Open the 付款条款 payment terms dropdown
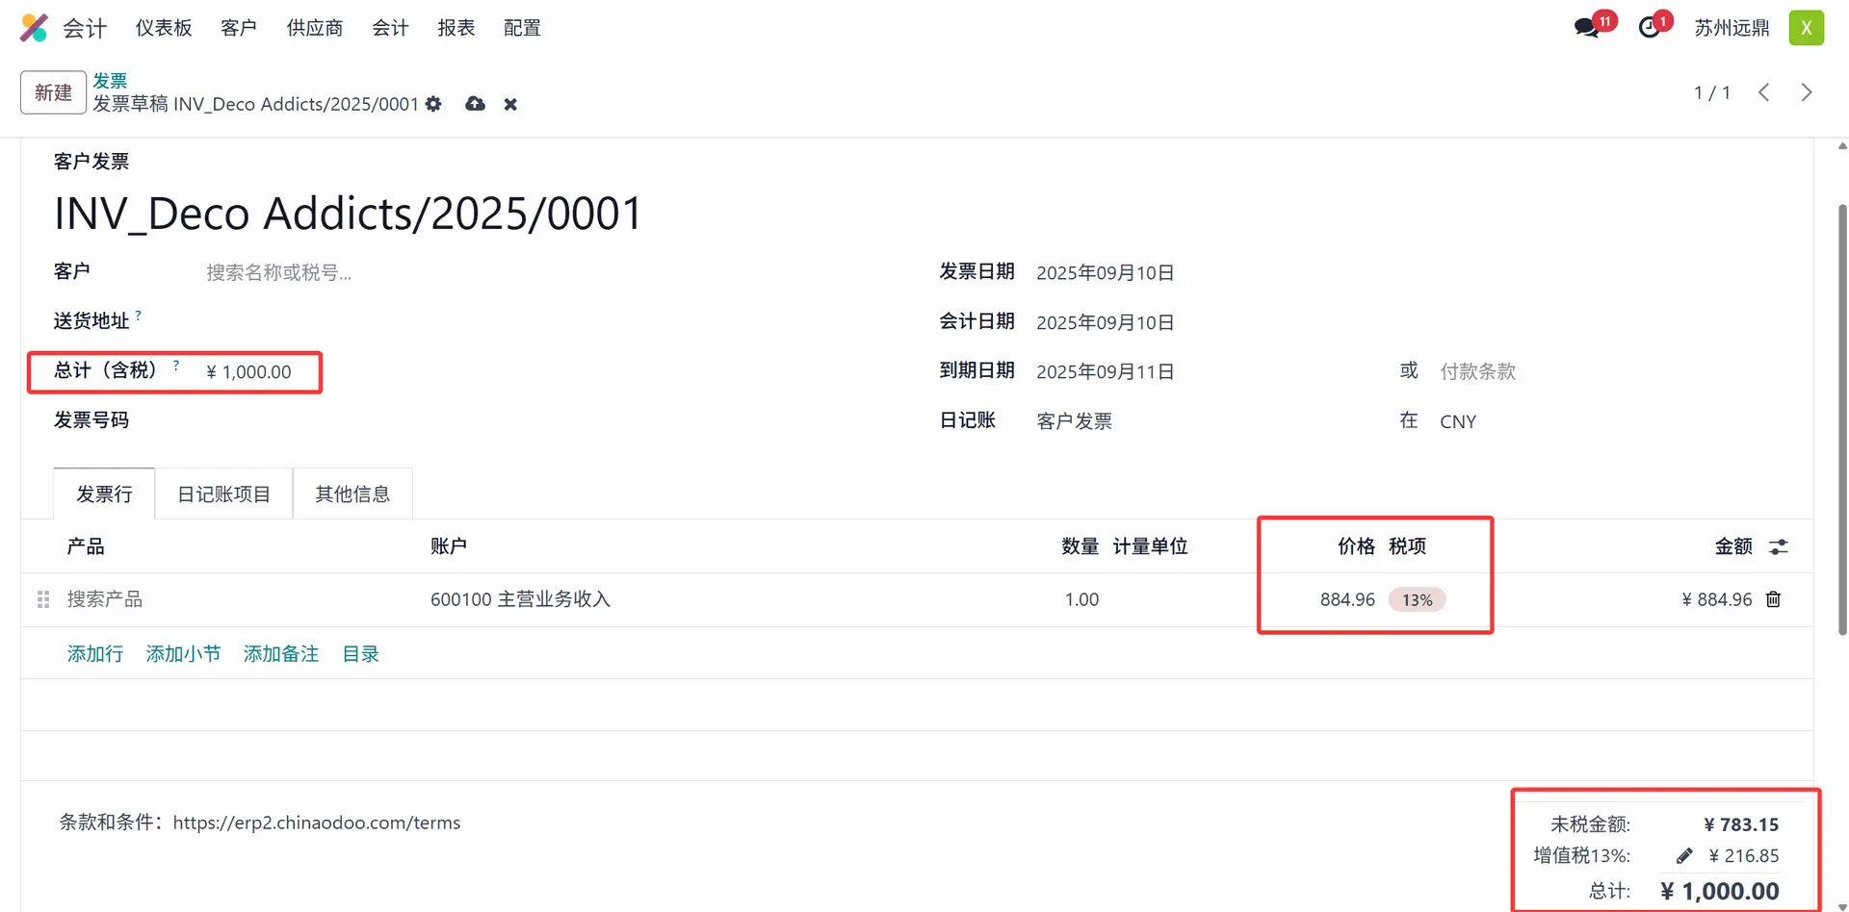 (1541, 371)
